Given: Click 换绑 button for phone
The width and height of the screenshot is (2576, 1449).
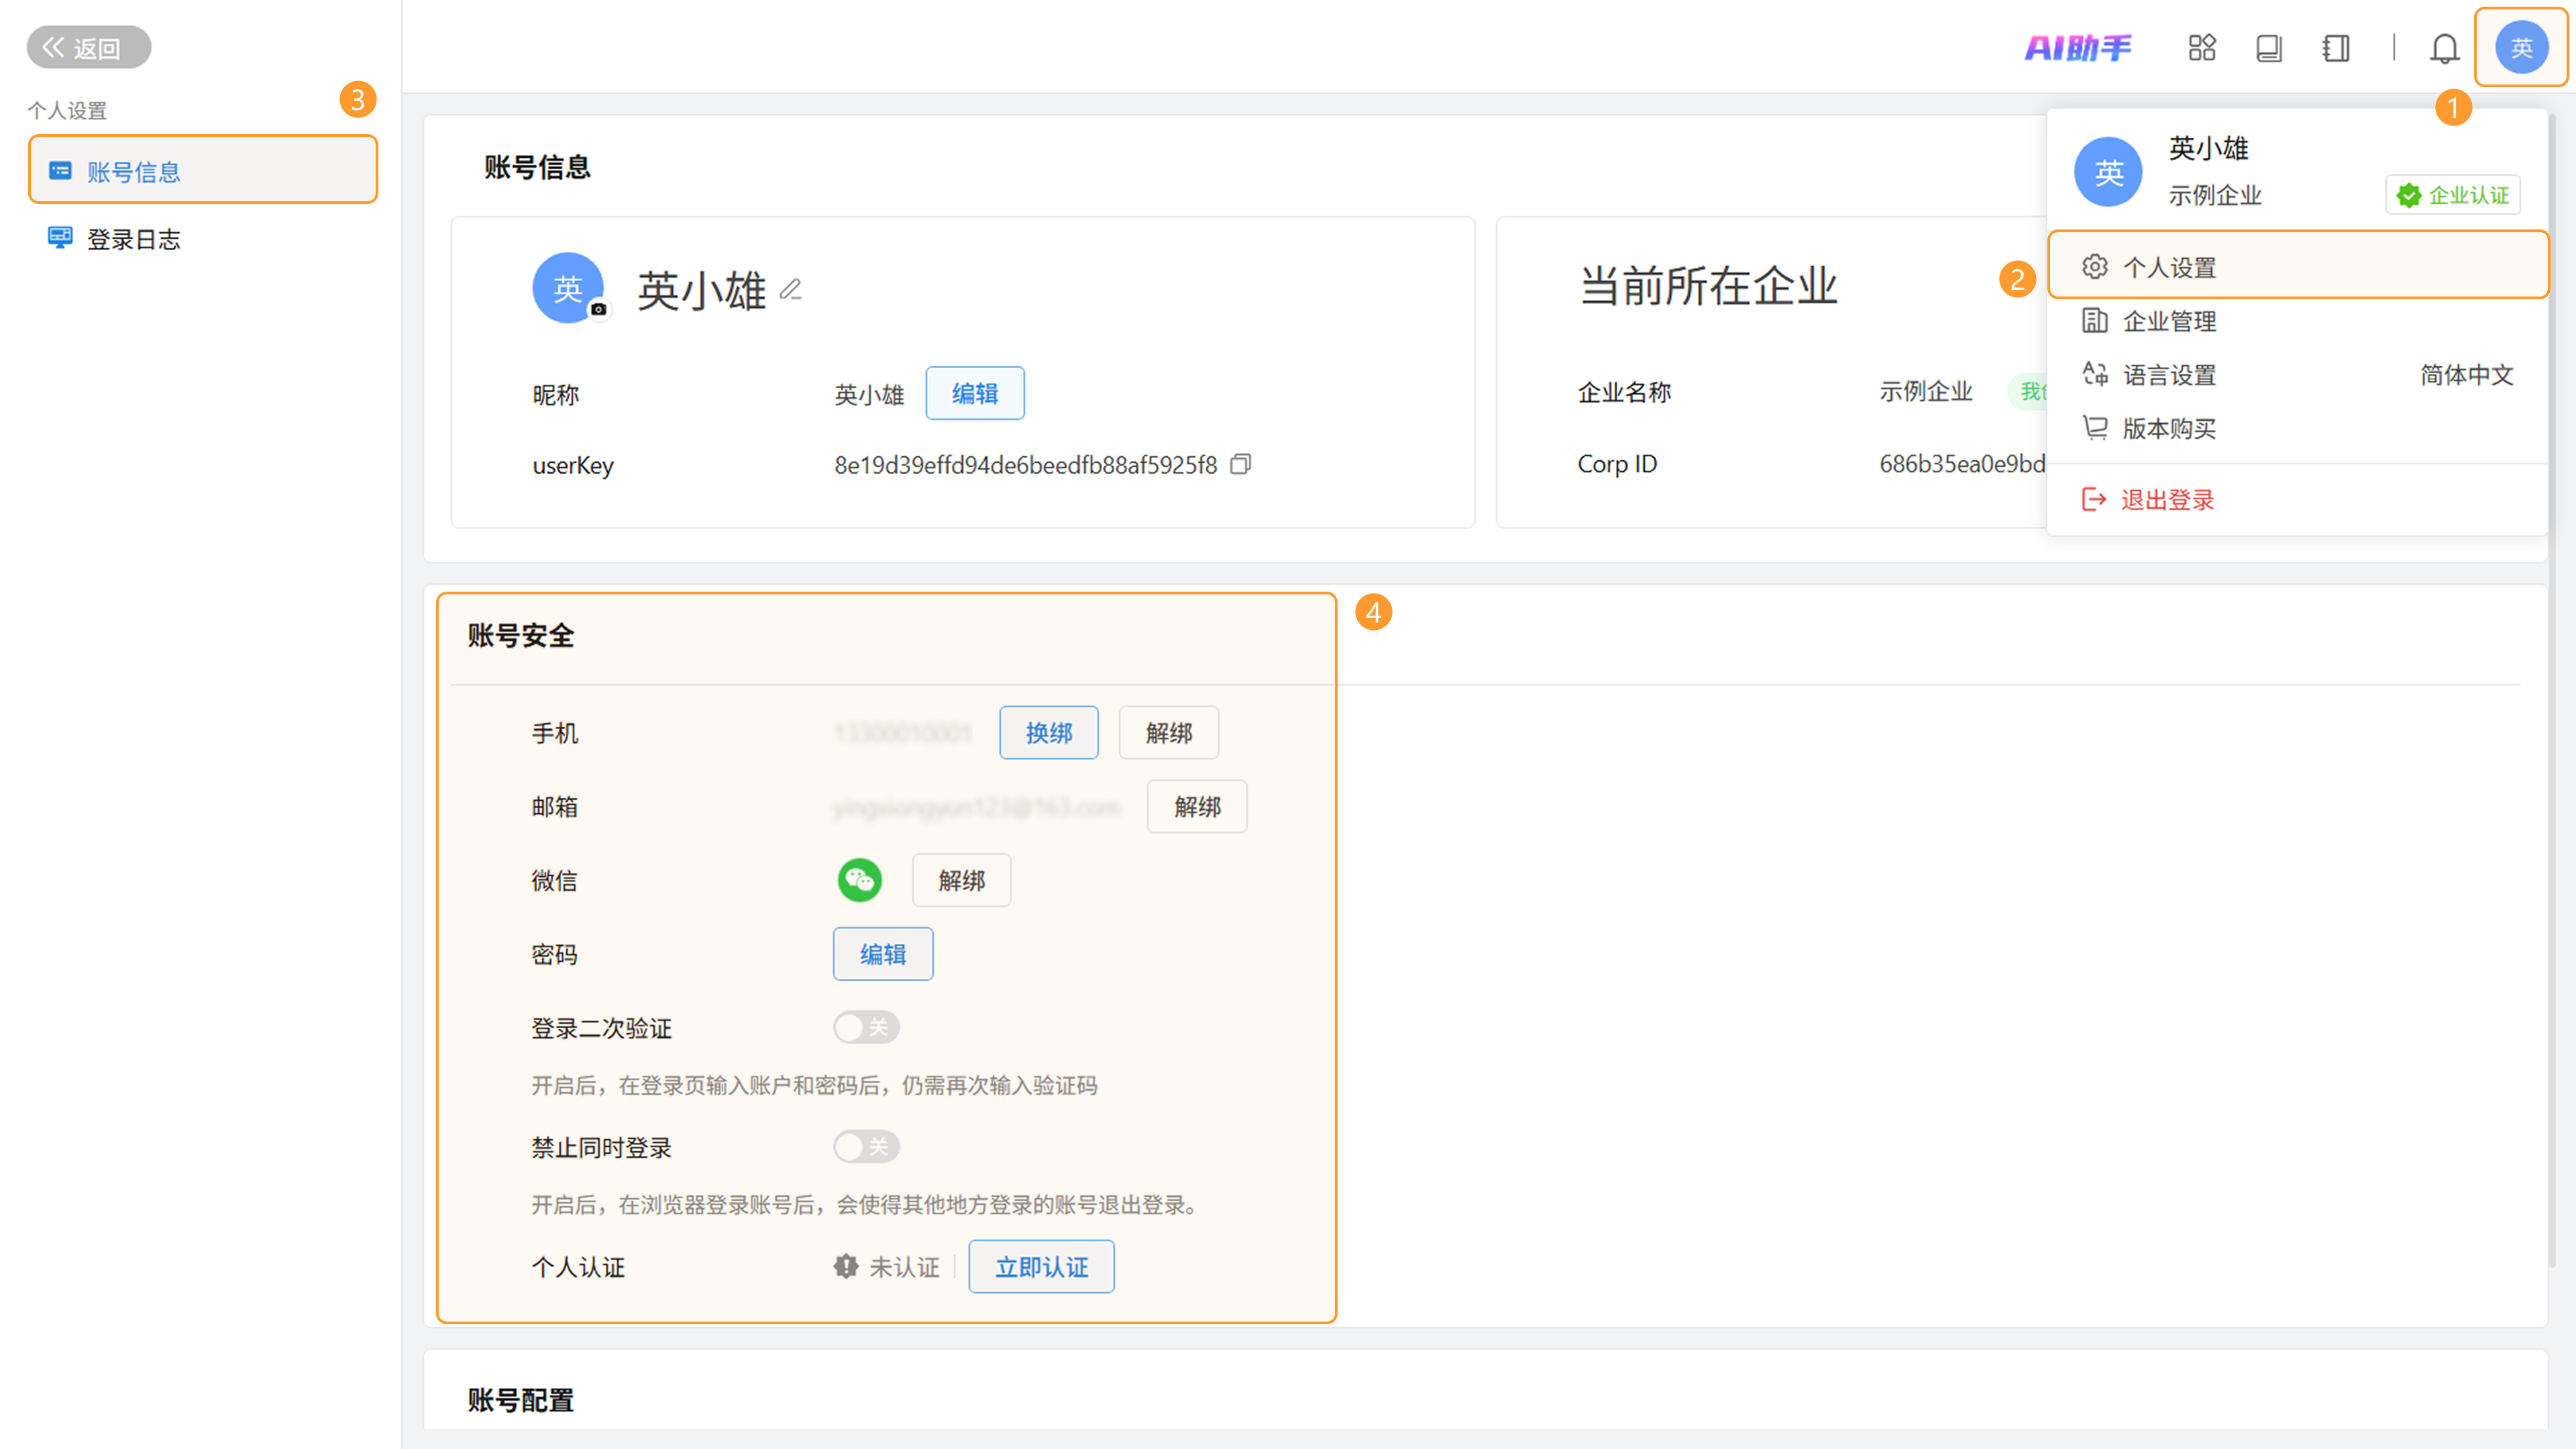Looking at the screenshot, I should [x=1048, y=733].
